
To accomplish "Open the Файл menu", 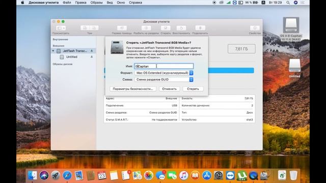I will 67,3.
